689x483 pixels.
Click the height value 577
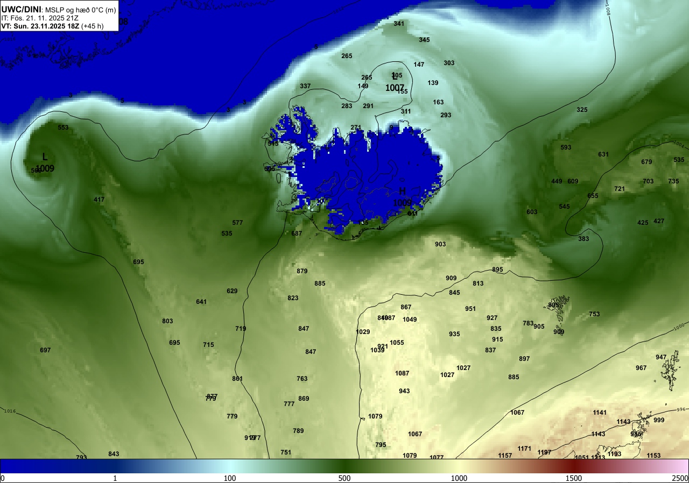[x=237, y=223]
